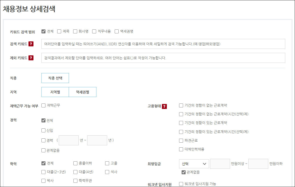Click the minimum 경력 years input box

point(69,140)
